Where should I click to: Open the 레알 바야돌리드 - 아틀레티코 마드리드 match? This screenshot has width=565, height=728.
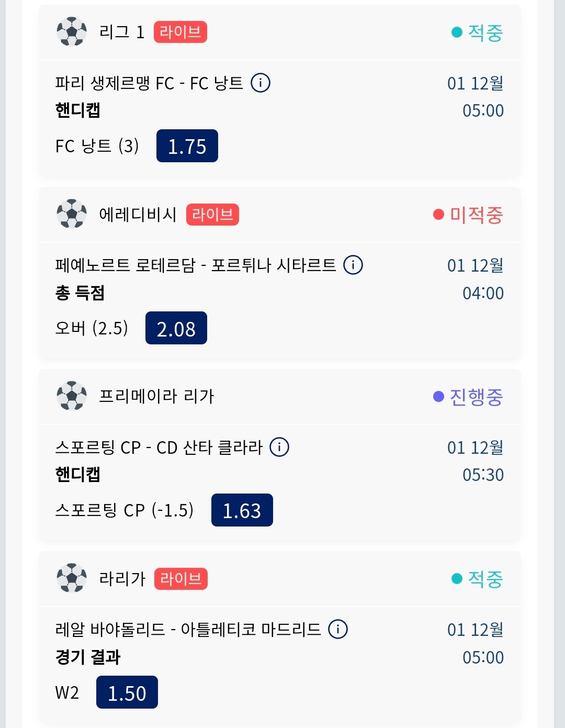188,630
